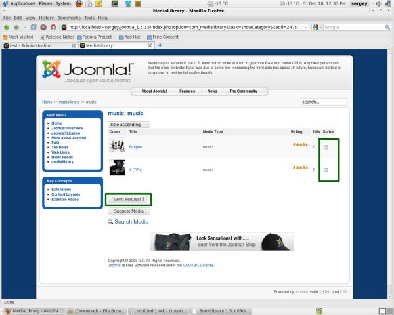Open the notes launcher icon in top panel
The image size is (394, 315).
[98, 3]
